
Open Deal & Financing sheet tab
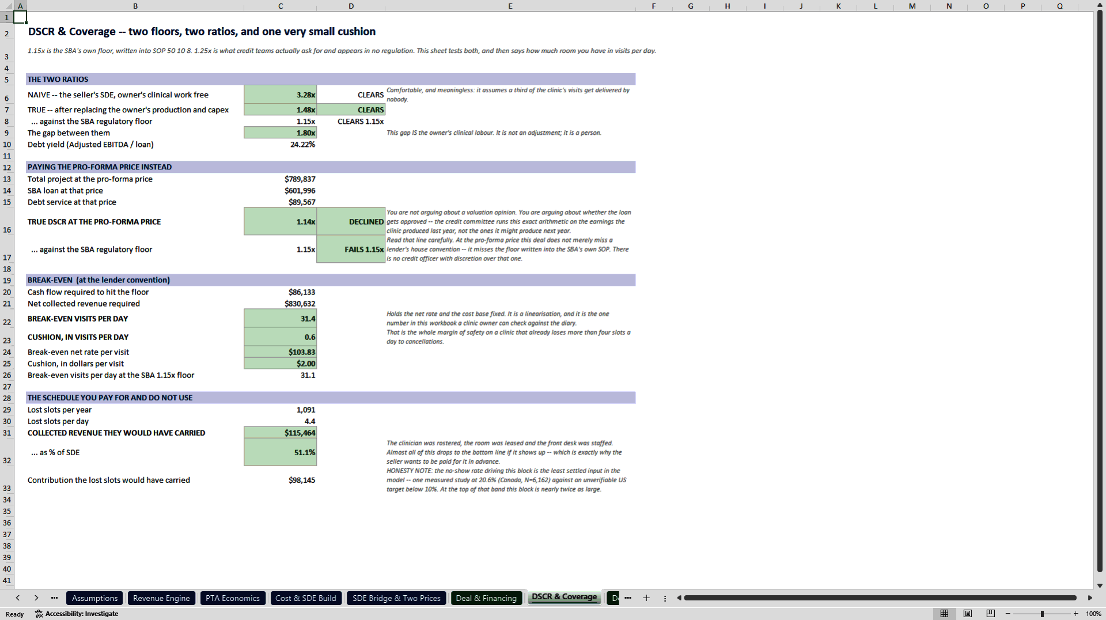pyautogui.click(x=486, y=598)
